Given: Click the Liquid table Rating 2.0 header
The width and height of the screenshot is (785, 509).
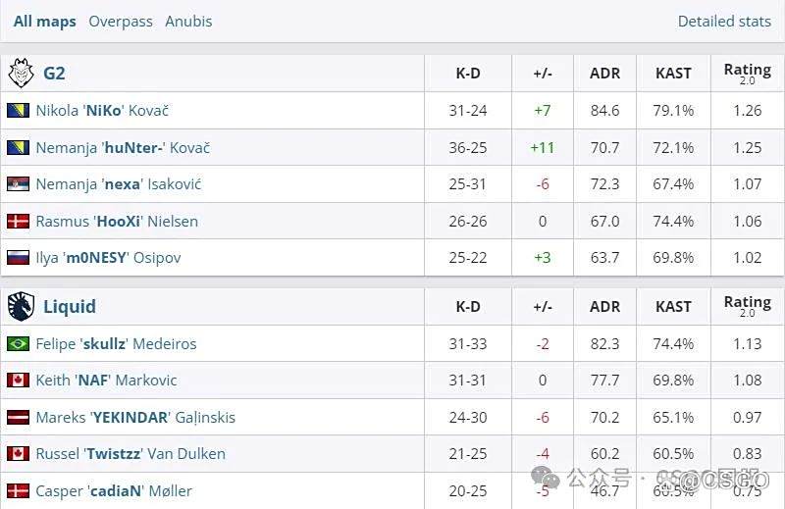Looking at the screenshot, I should coord(747,306).
